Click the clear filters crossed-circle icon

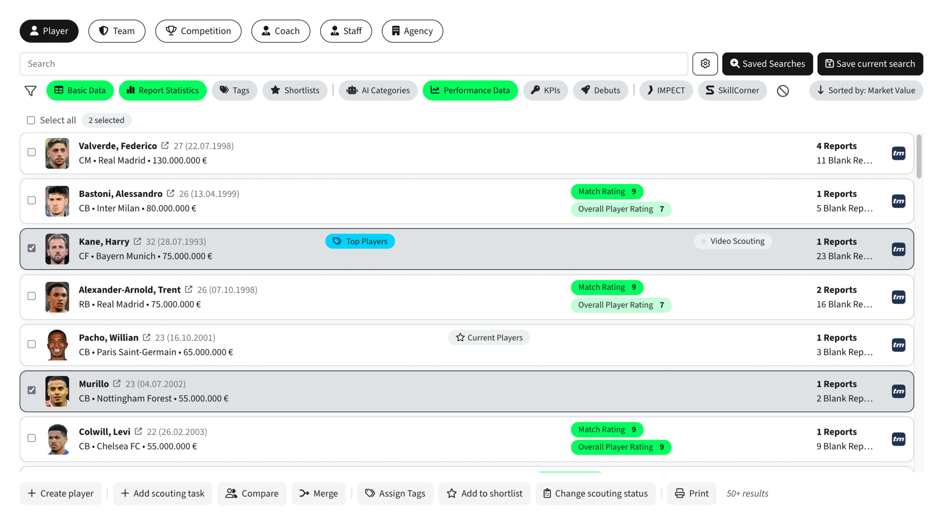point(783,91)
